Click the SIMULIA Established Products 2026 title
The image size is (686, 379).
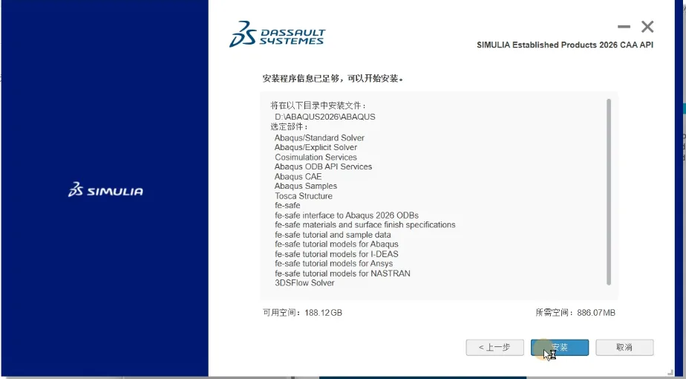coord(565,45)
